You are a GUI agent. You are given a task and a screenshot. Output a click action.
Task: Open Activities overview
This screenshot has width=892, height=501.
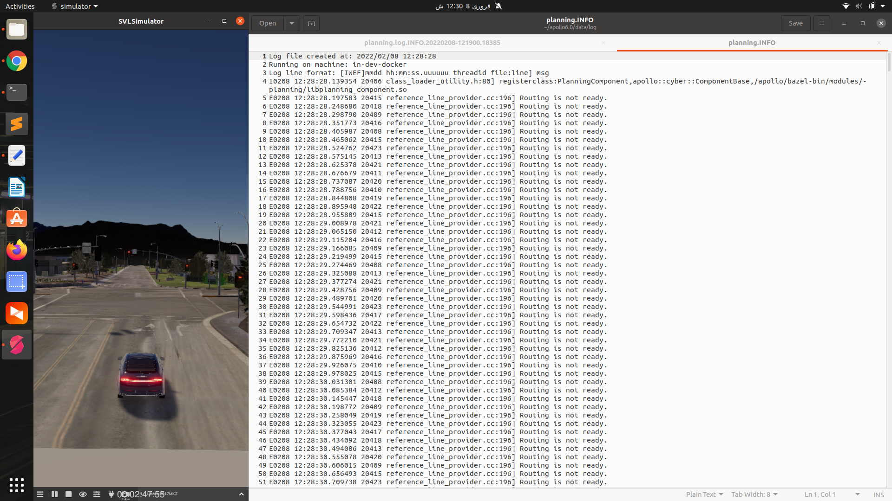click(x=20, y=6)
